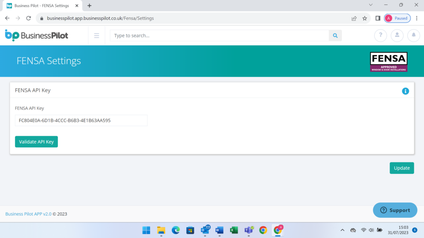Open the first Chrome taskbar icon

(x=263, y=230)
